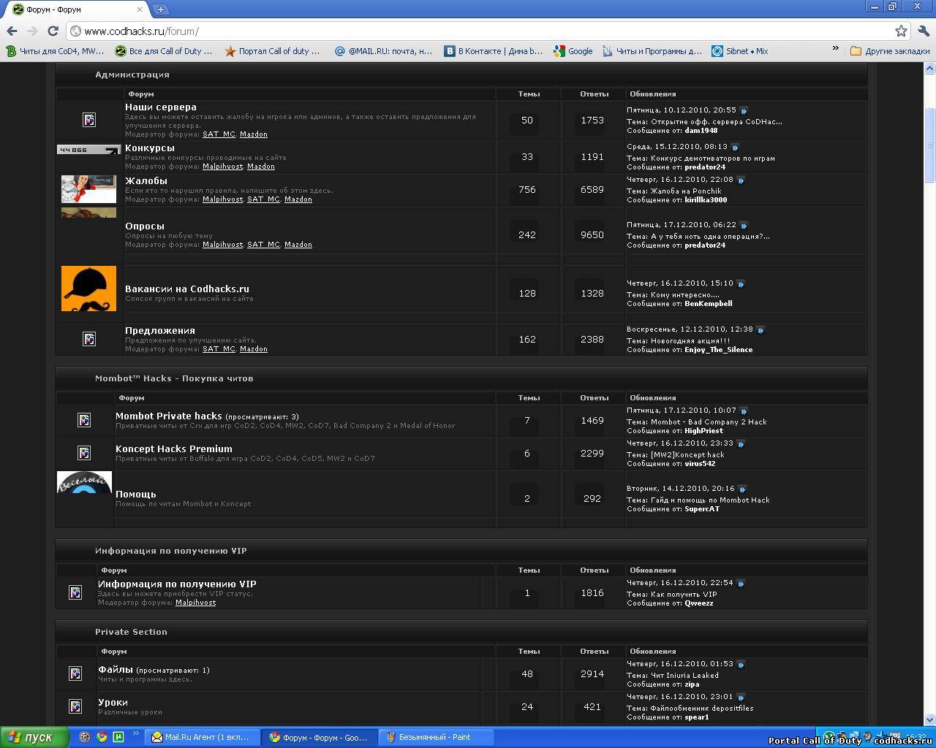View profile of poster dam1948
The image size is (936, 748).
(x=701, y=131)
